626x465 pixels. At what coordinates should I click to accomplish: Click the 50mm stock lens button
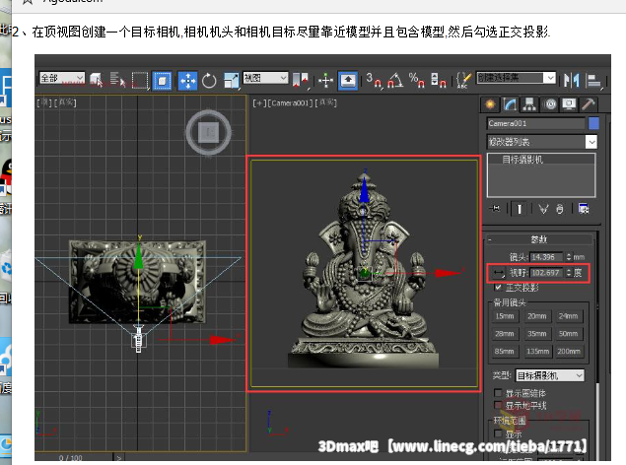click(x=568, y=334)
